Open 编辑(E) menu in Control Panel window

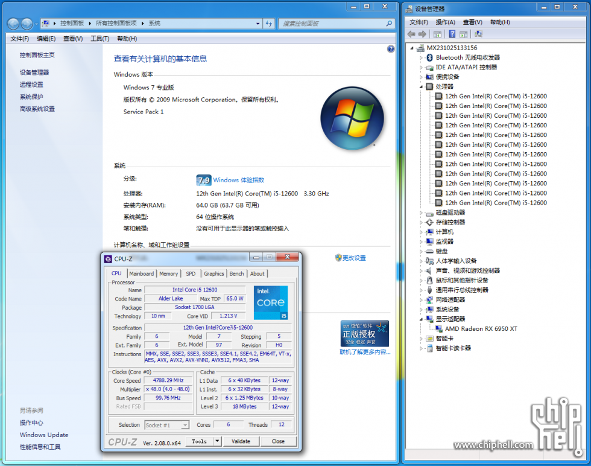[46, 39]
